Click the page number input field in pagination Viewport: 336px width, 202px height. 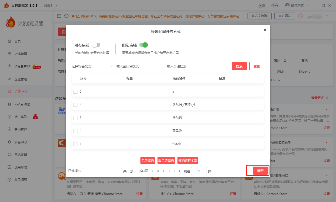pyautogui.click(x=199, y=171)
